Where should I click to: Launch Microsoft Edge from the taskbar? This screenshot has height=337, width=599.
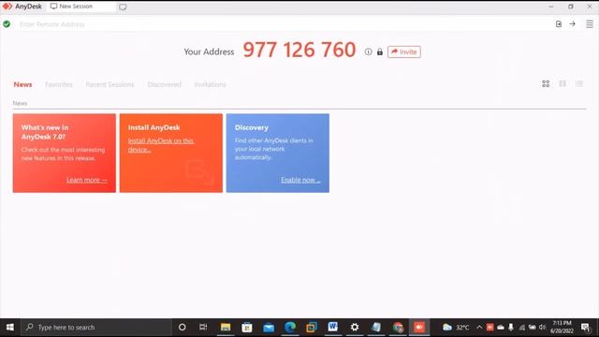point(290,327)
